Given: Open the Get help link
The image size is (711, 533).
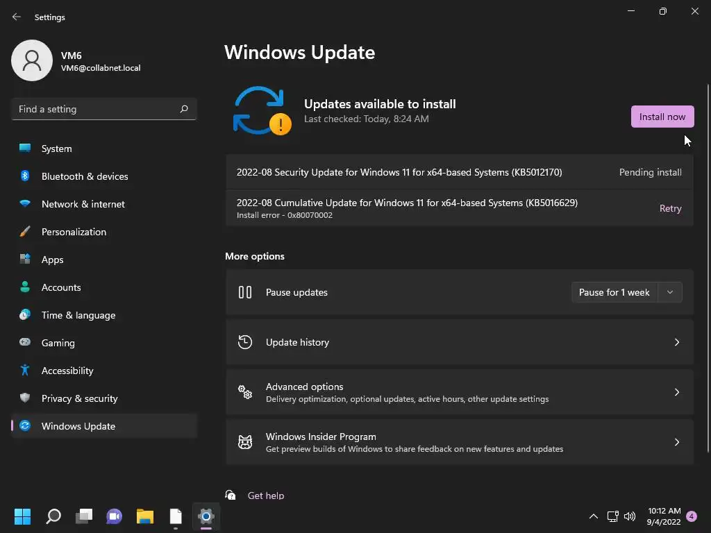Looking at the screenshot, I should [x=266, y=496].
